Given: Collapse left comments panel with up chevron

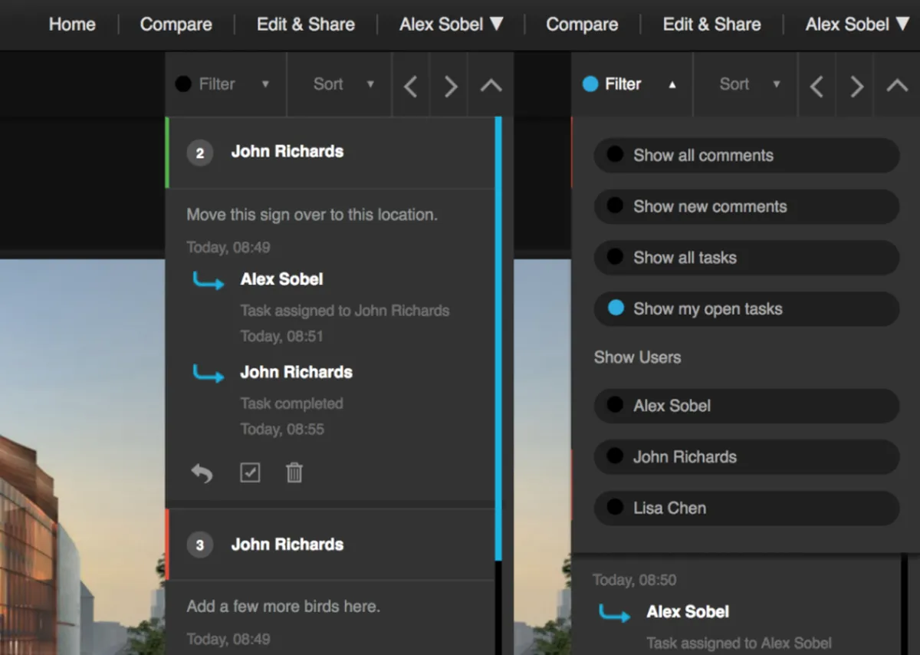Looking at the screenshot, I should [x=491, y=85].
